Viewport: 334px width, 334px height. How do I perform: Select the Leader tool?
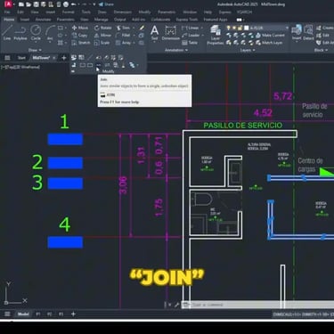coord(191,36)
